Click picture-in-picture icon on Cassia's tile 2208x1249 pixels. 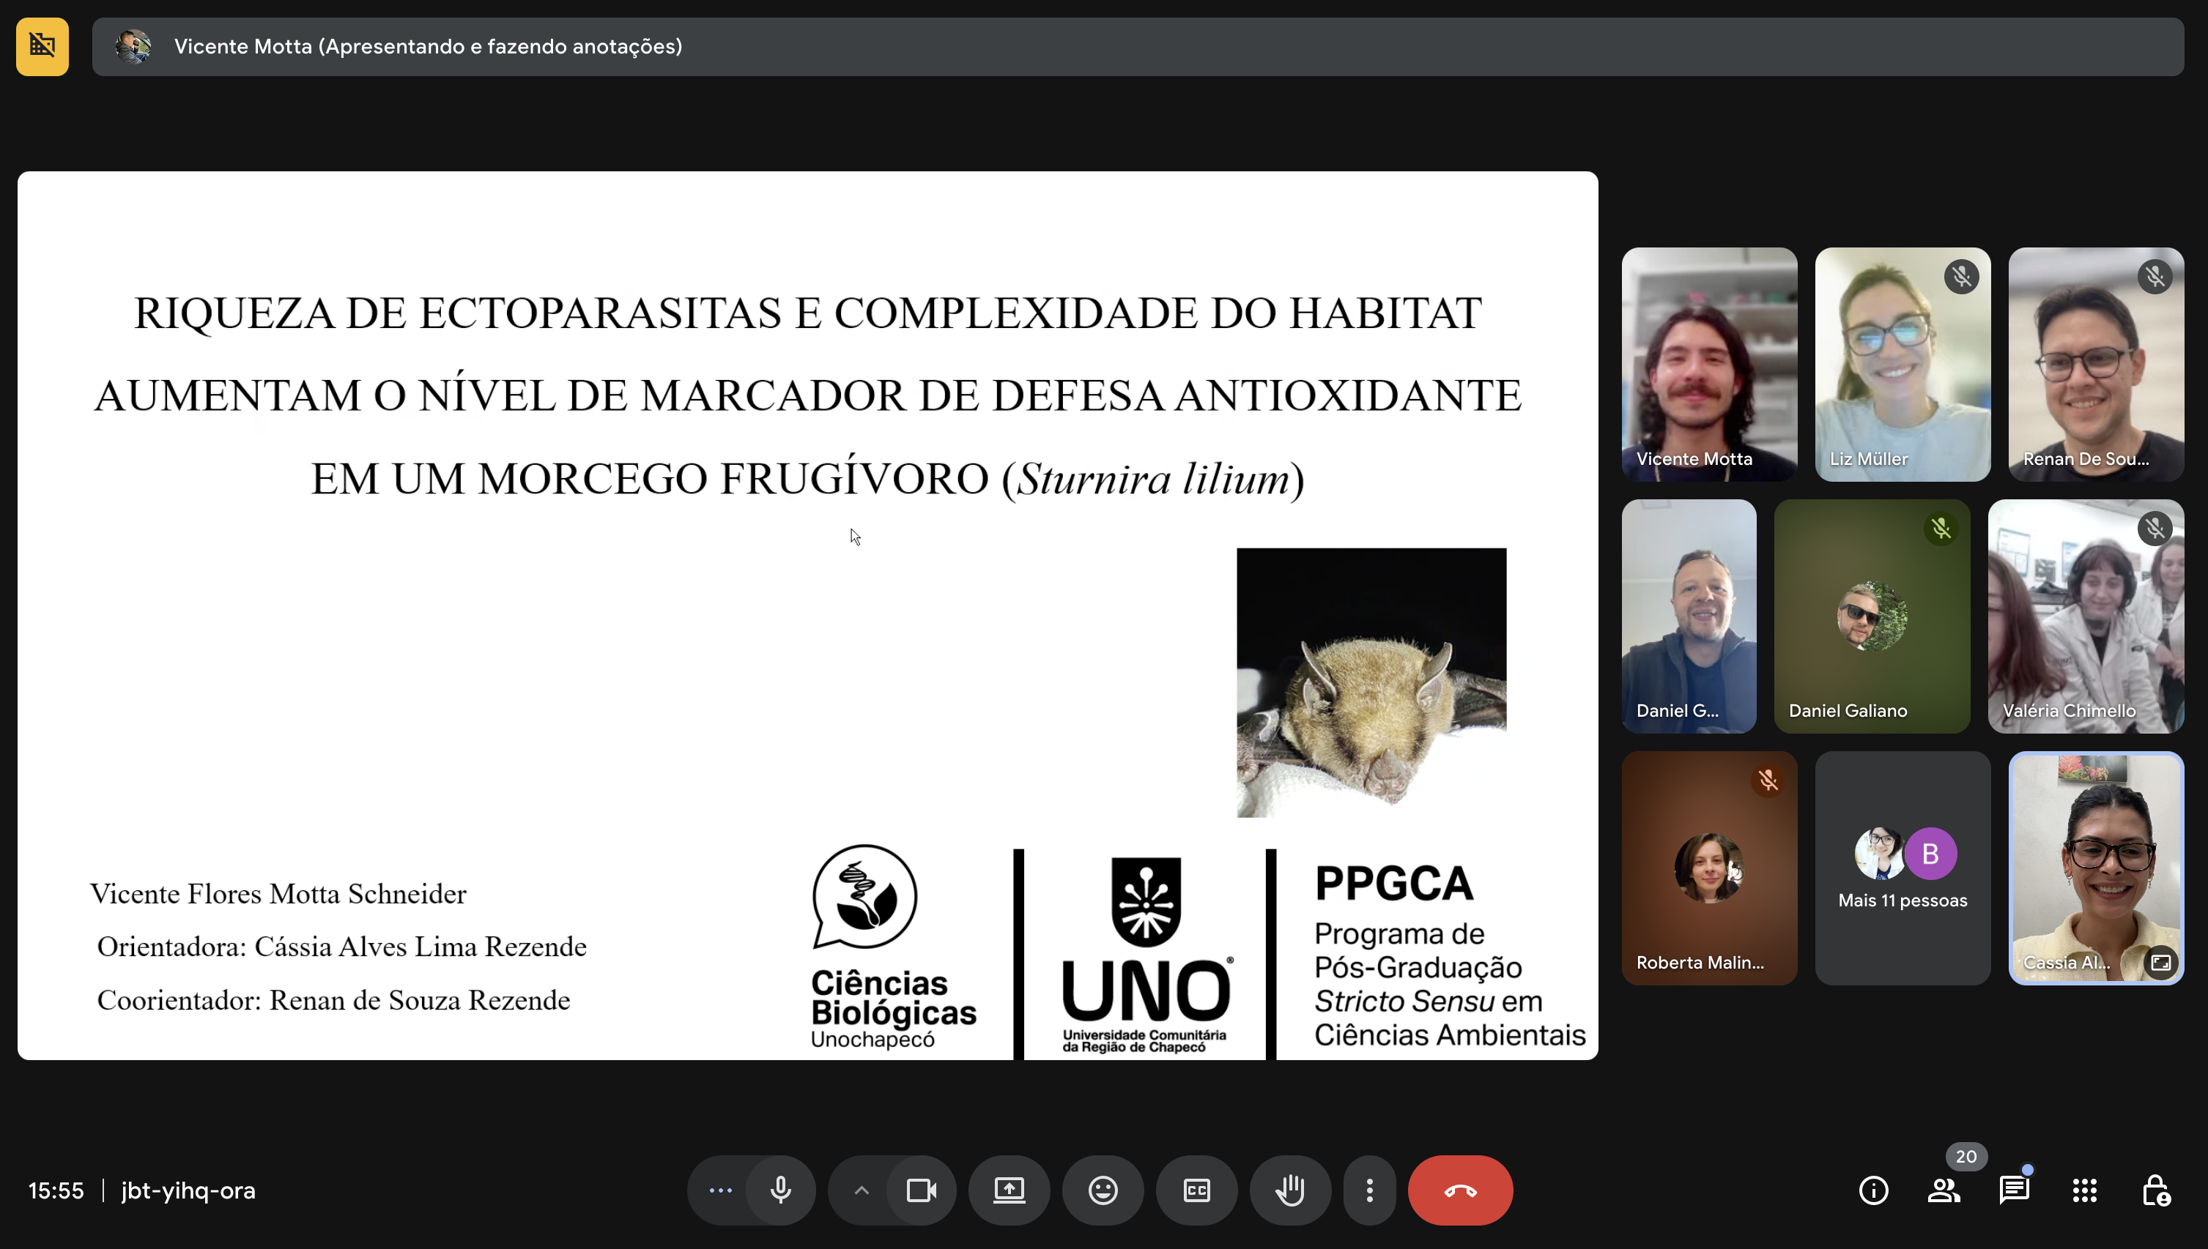[x=2160, y=963]
